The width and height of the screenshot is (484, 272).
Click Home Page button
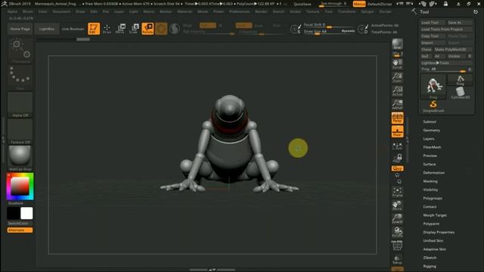(x=20, y=29)
